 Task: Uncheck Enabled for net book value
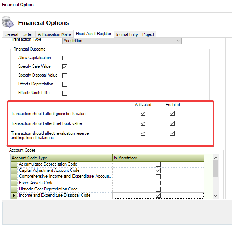click(x=172, y=123)
